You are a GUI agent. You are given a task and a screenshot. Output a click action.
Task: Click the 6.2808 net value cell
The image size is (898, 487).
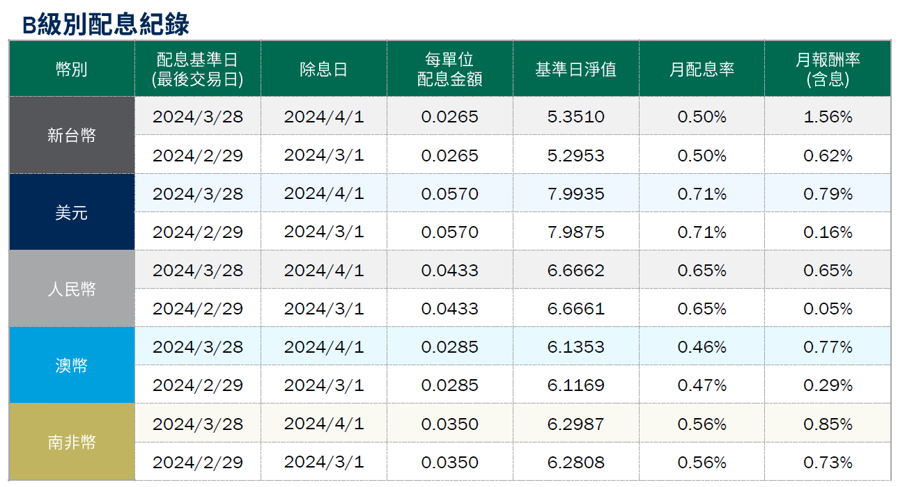coord(575,462)
